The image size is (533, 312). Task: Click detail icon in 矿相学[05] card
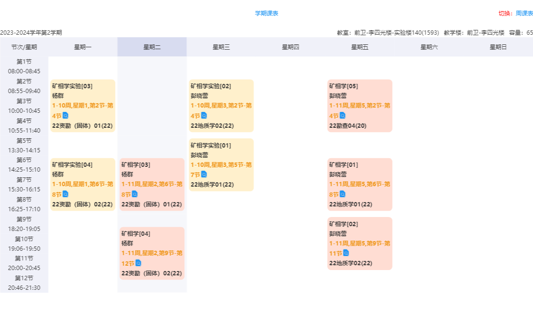343,116
